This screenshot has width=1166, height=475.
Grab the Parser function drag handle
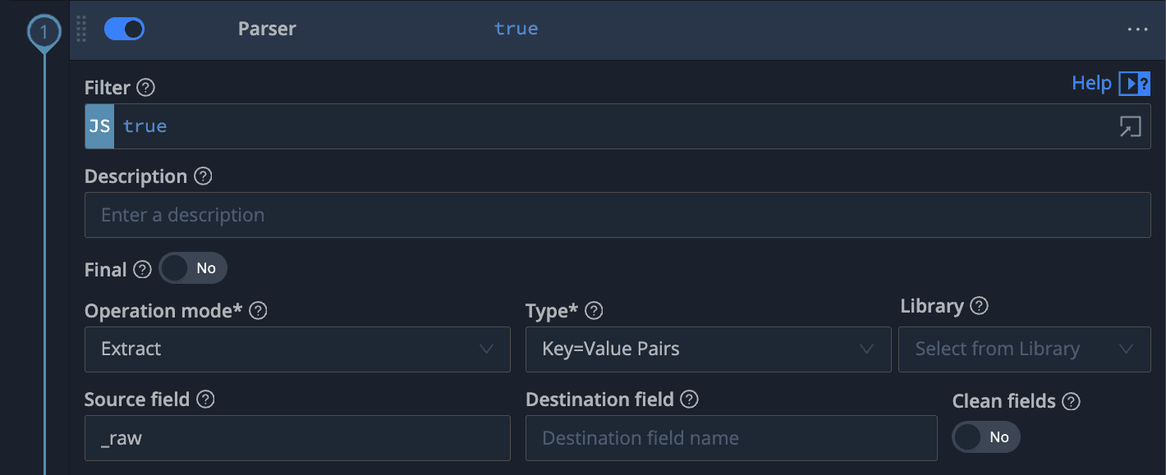click(x=81, y=29)
